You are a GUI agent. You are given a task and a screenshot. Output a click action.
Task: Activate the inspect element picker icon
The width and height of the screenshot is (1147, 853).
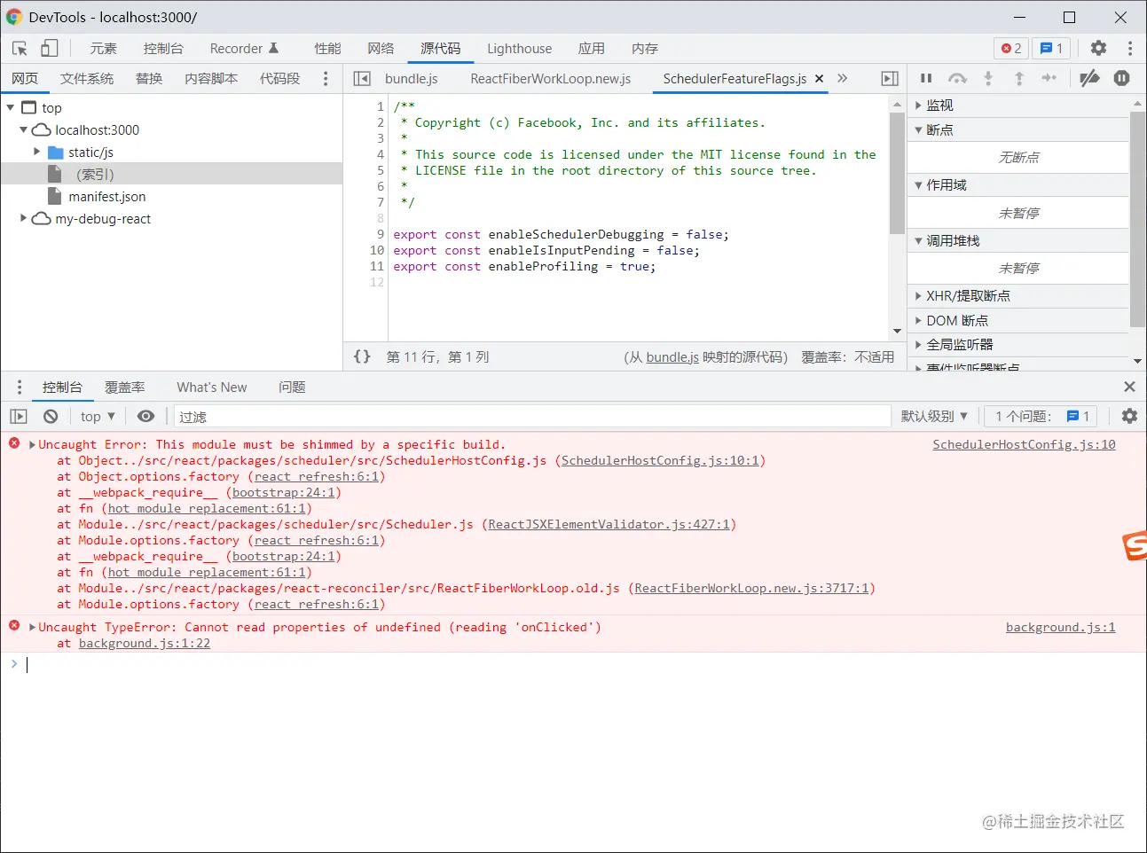click(20, 49)
